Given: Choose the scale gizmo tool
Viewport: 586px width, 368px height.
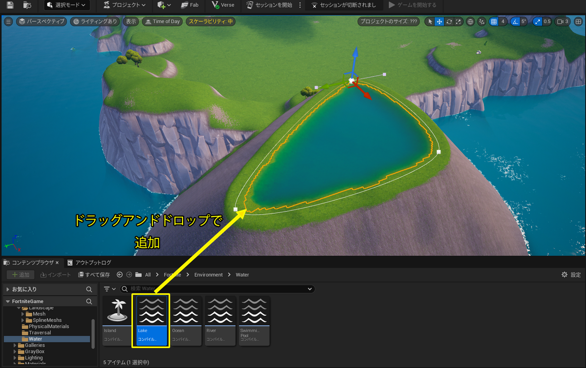Looking at the screenshot, I should [458, 21].
